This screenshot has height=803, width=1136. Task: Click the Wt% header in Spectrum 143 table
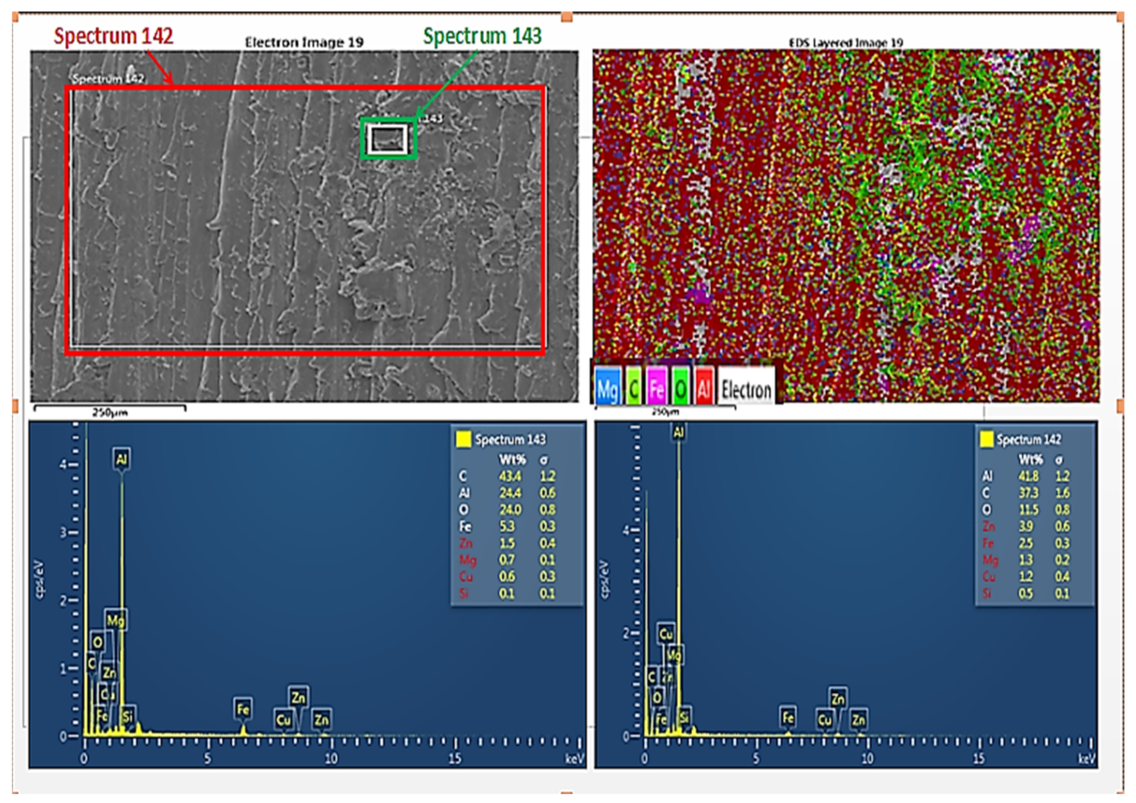pos(511,459)
